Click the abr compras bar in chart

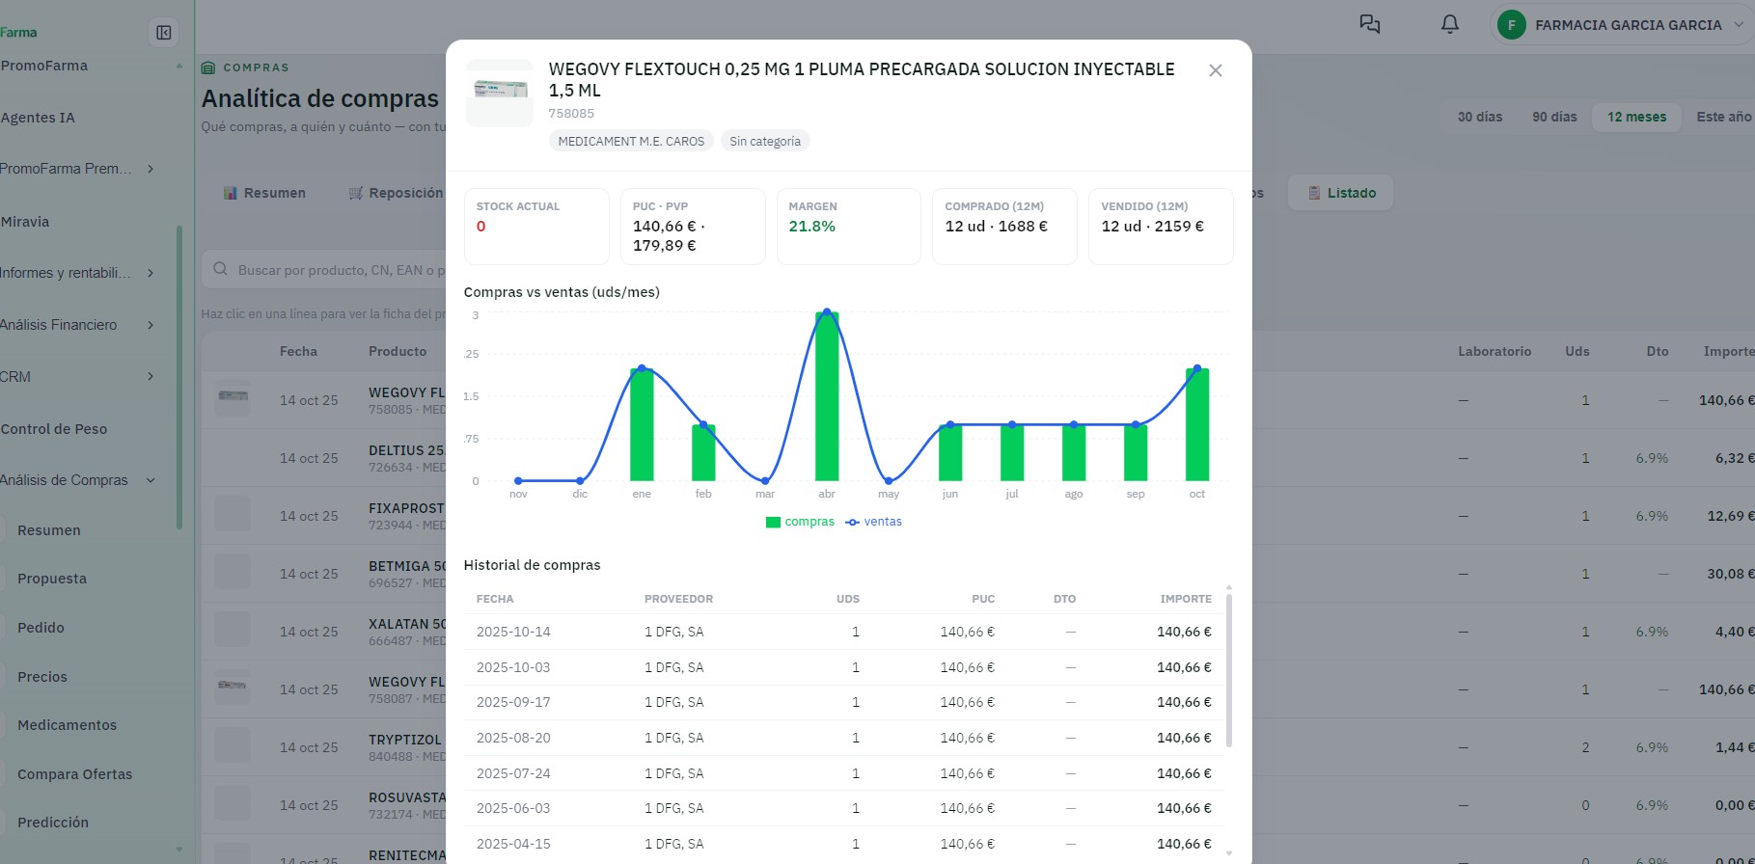tap(827, 396)
